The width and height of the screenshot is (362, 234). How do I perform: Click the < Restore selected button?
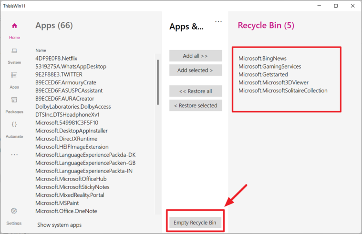pos(196,105)
